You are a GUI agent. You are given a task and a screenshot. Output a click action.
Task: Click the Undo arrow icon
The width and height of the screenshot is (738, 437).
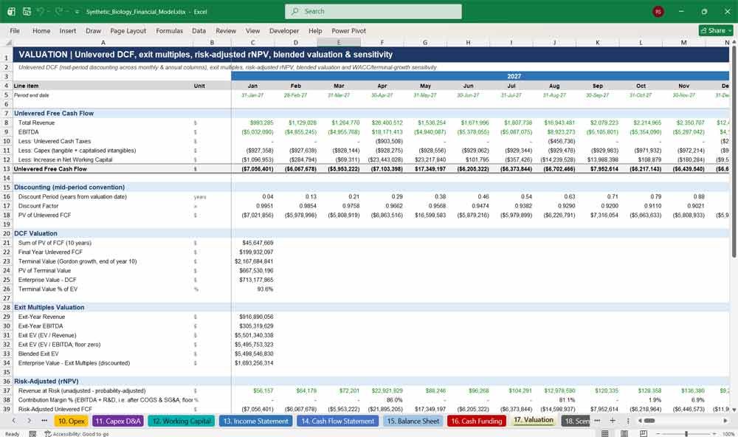click(x=41, y=11)
